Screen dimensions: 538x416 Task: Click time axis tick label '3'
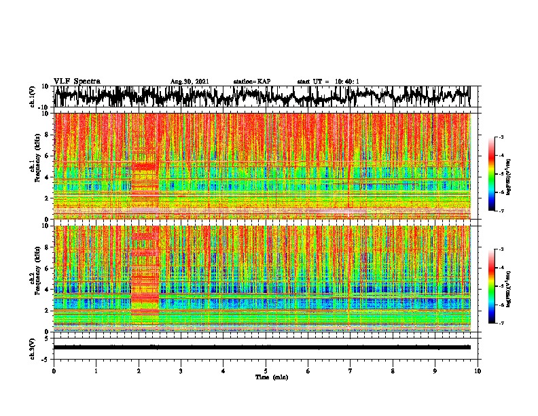(x=181, y=371)
